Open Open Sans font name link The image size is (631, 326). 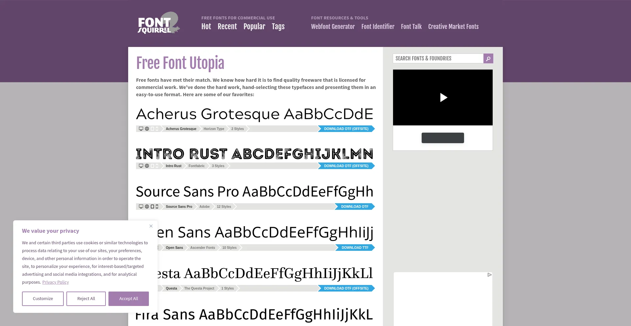(175, 248)
